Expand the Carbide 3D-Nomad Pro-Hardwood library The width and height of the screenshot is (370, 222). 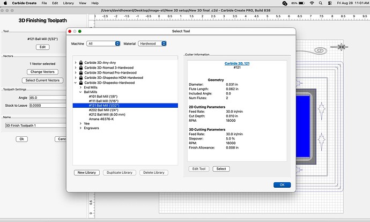coord(76,72)
